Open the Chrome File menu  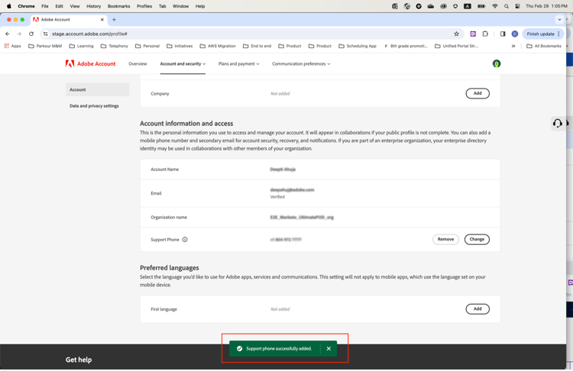pyautogui.click(x=45, y=6)
